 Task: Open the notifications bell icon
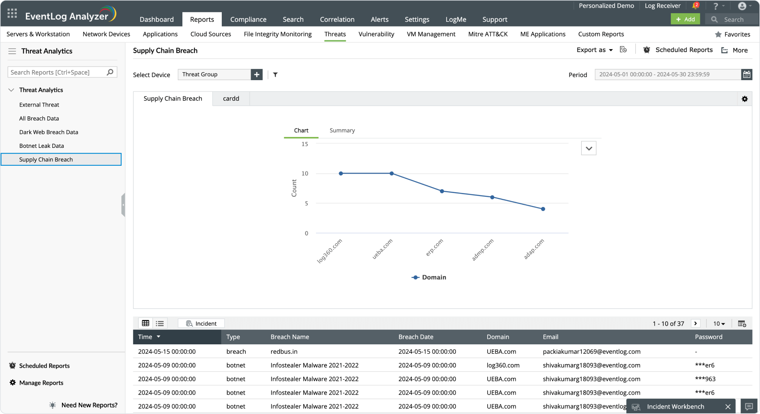(x=695, y=6)
